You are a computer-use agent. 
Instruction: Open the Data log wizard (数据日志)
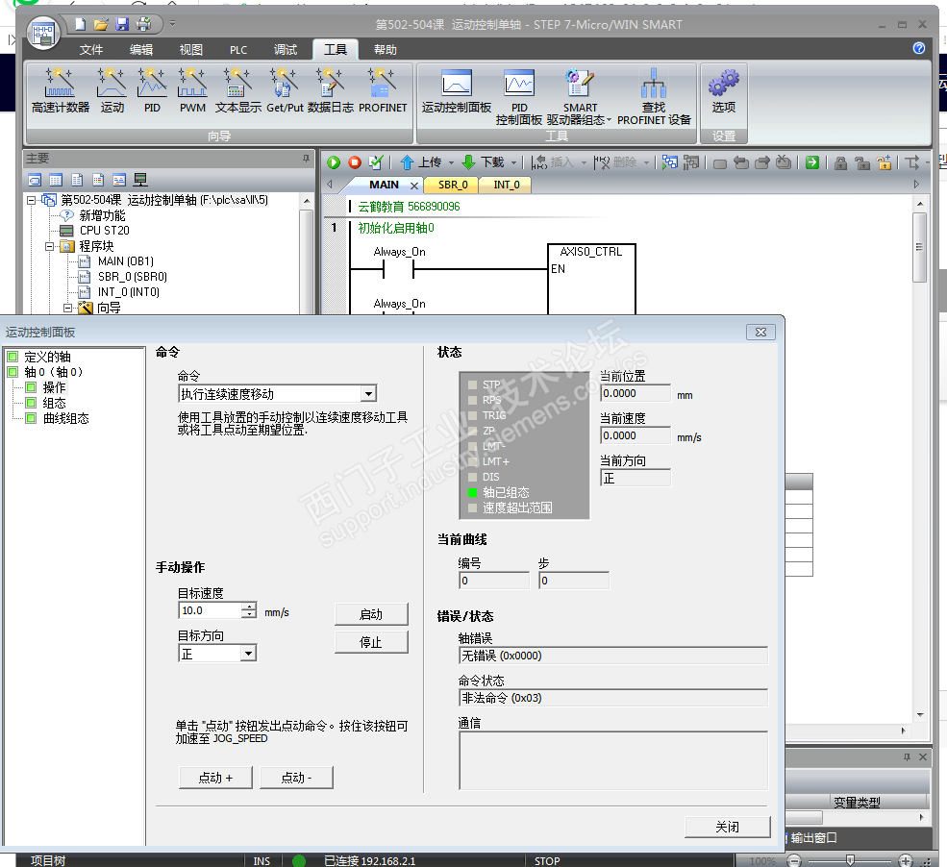(x=331, y=90)
